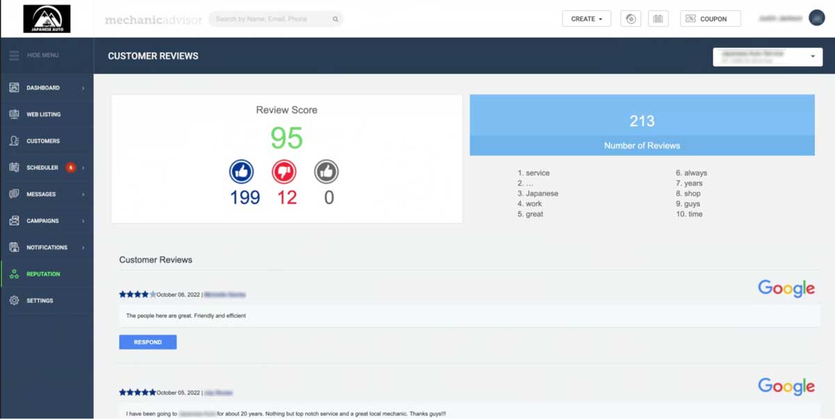Open the Google logo on the first review

786,288
